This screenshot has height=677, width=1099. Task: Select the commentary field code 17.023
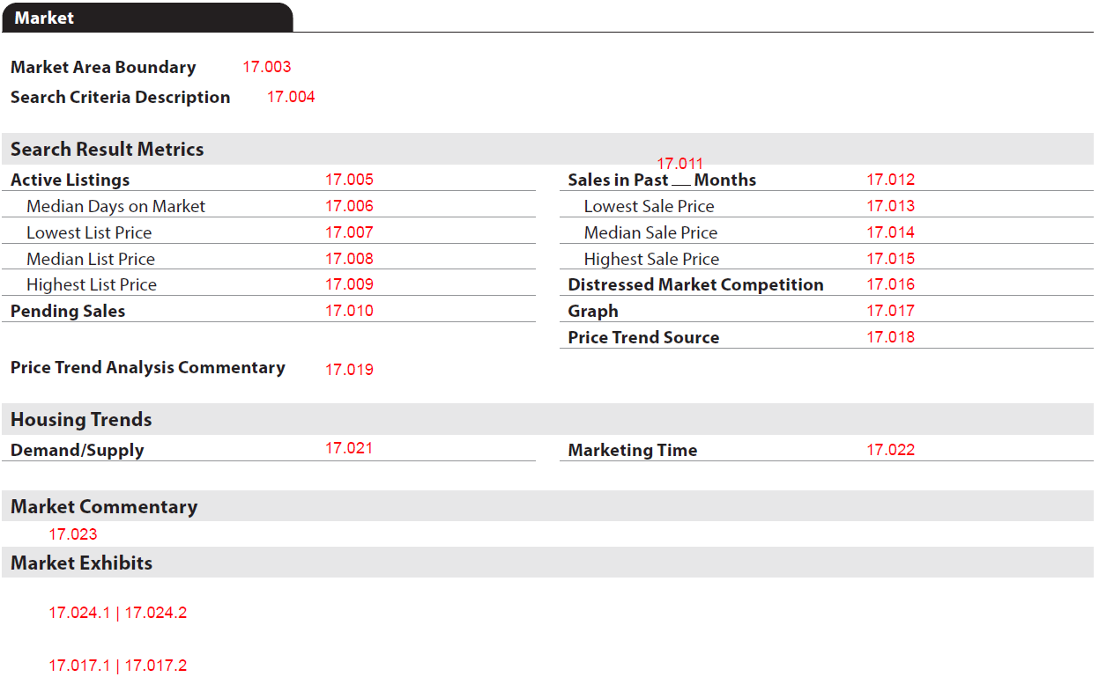coord(73,534)
